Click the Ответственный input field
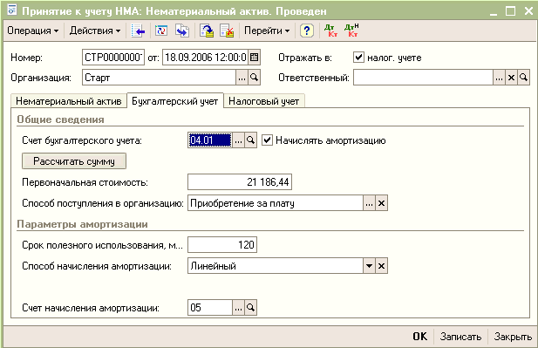 423,78
